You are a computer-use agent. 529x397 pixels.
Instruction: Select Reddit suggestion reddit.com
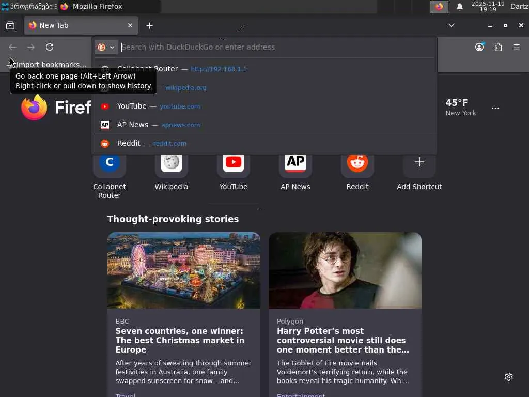(x=264, y=144)
